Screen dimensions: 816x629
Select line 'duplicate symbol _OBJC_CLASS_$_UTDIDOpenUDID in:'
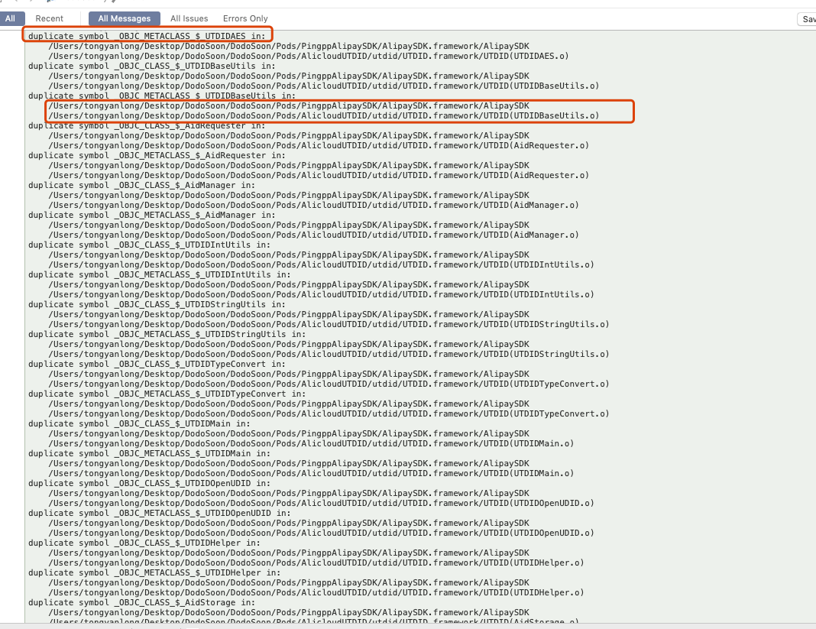pos(149,483)
